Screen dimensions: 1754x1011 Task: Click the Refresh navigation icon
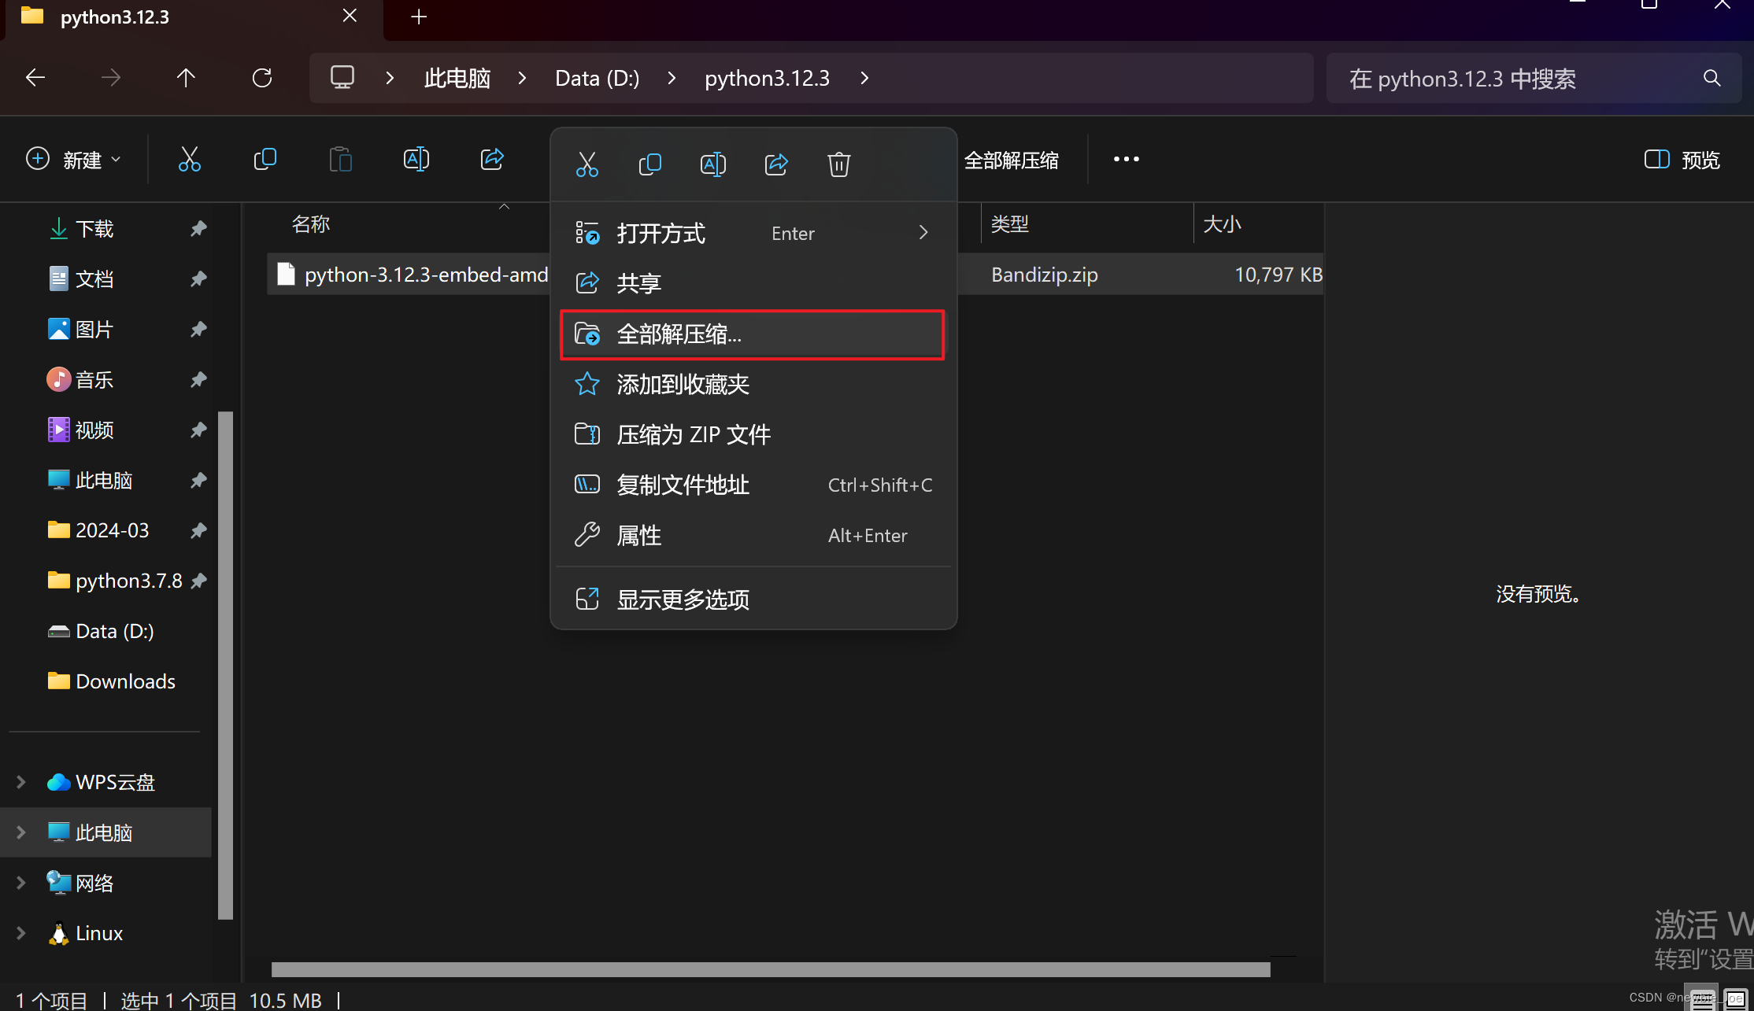262,77
